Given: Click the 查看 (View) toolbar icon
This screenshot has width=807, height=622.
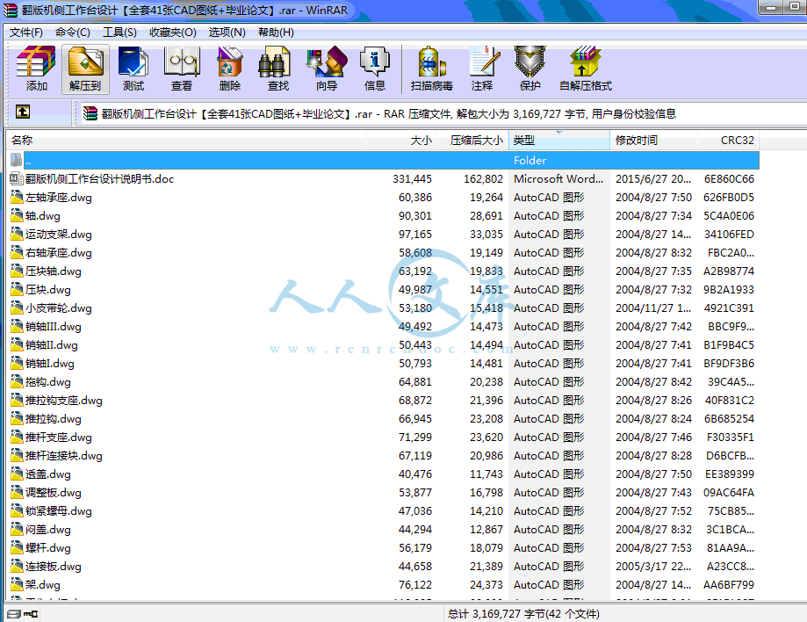Looking at the screenshot, I should click(182, 69).
